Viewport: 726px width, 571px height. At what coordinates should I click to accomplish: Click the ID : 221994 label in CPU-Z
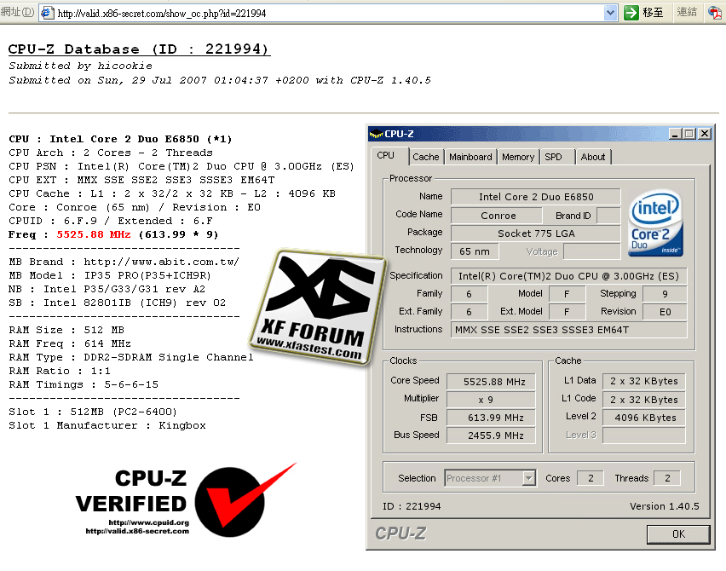(x=412, y=506)
